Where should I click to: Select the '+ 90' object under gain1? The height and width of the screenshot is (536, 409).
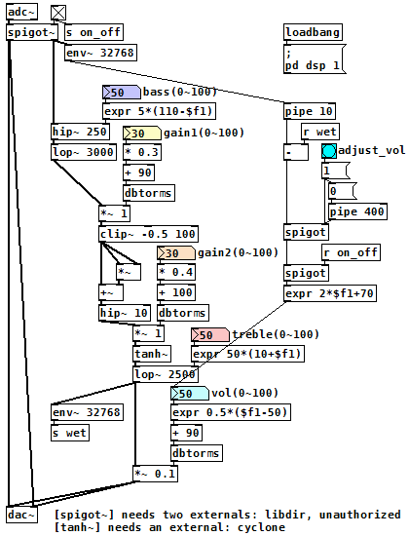pyautogui.click(x=138, y=172)
